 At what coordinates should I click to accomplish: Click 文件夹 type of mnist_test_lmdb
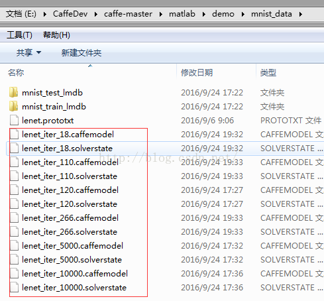pyautogui.click(x=272, y=93)
